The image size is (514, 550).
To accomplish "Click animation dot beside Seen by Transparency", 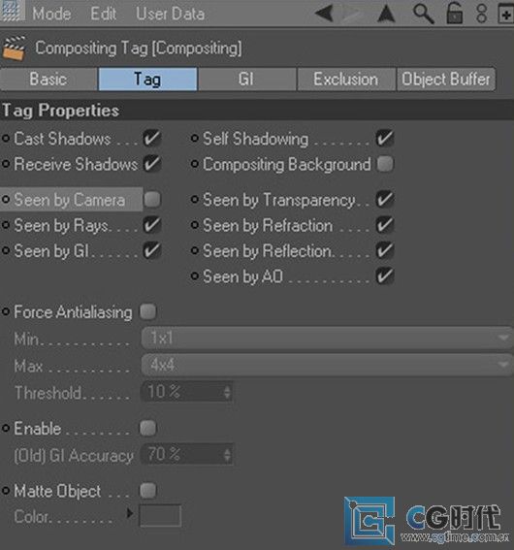I will coord(195,200).
